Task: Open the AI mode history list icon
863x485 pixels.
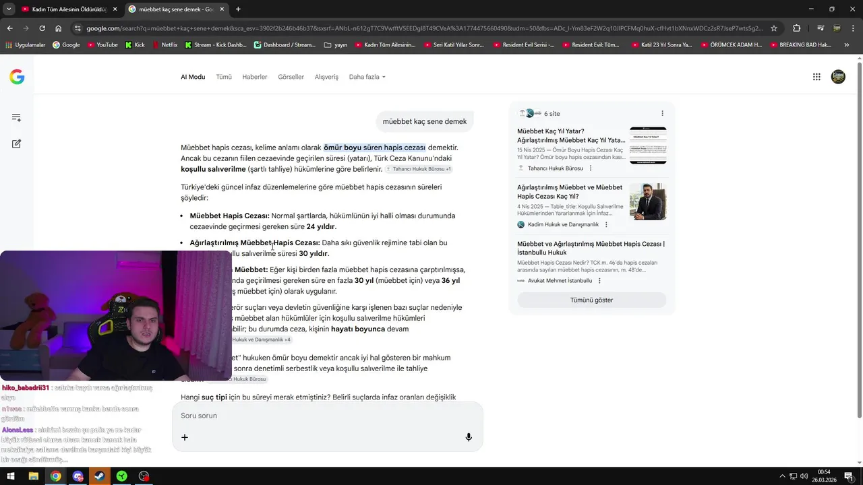Action: pyautogui.click(x=16, y=117)
